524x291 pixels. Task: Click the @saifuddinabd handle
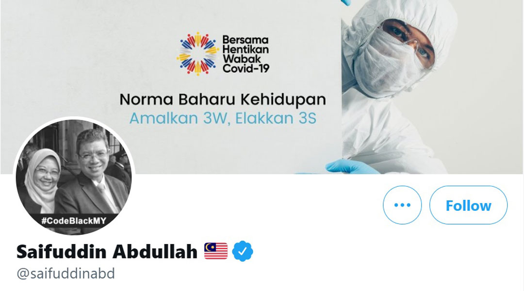tap(66, 274)
